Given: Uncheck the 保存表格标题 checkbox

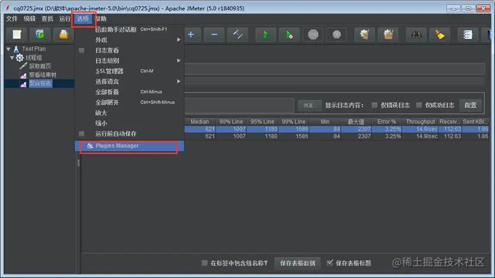Looking at the screenshot, I should coord(330,263).
